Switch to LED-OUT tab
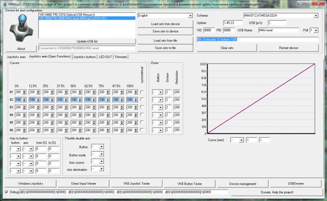The width and height of the screenshot is (327, 201). pos(105,57)
